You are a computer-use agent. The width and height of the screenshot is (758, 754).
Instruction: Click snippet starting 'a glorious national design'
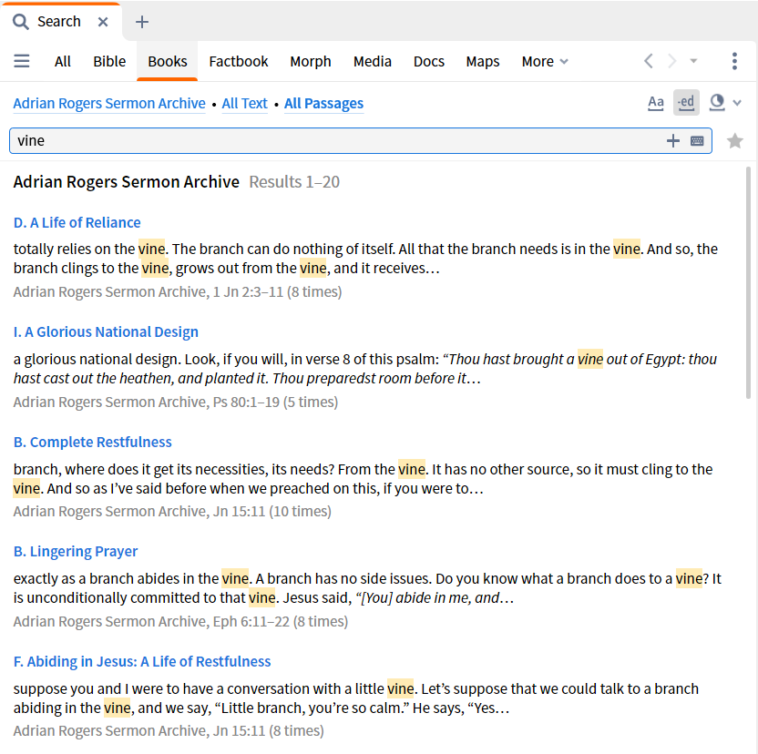[x=365, y=369]
